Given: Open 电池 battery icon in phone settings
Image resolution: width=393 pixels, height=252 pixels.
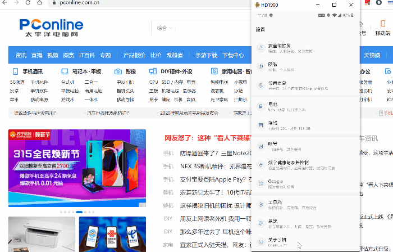Looking at the screenshot, I should 261,106.
